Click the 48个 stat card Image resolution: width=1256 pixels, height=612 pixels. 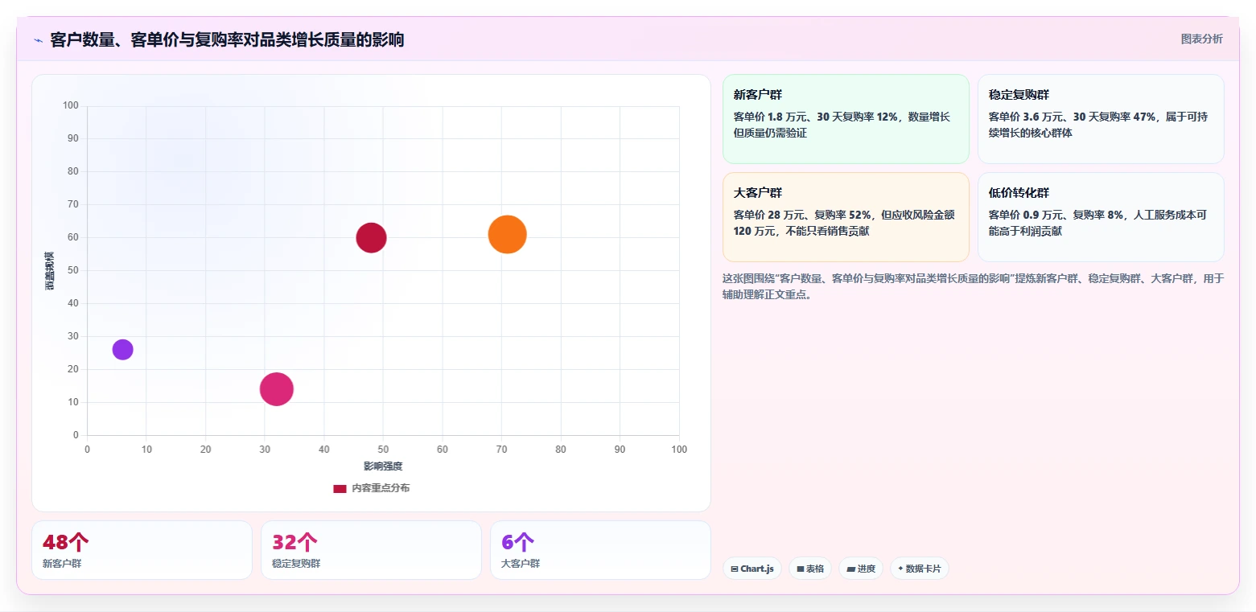coord(142,550)
